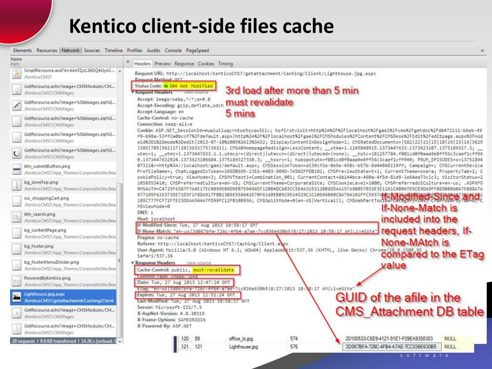The height and width of the screenshot is (369, 492).
Task: Open the Cookies detail tab
Action: 206,64
